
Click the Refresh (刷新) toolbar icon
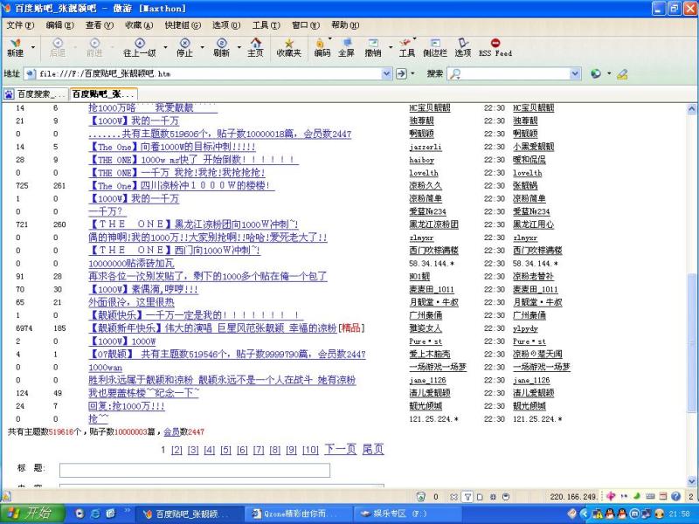point(222,43)
